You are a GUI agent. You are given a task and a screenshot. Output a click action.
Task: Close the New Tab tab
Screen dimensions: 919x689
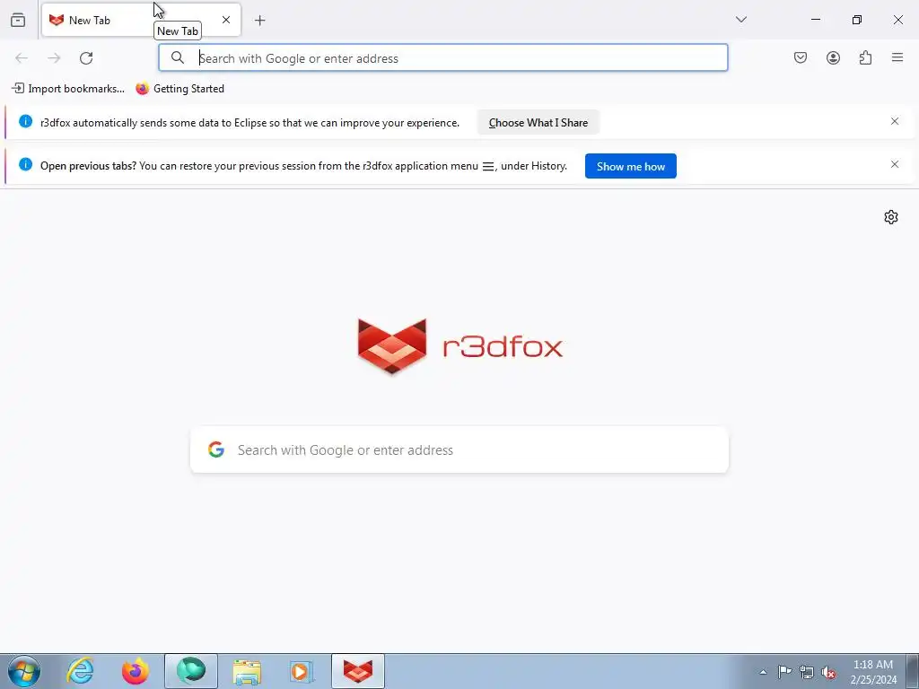[x=226, y=20]
